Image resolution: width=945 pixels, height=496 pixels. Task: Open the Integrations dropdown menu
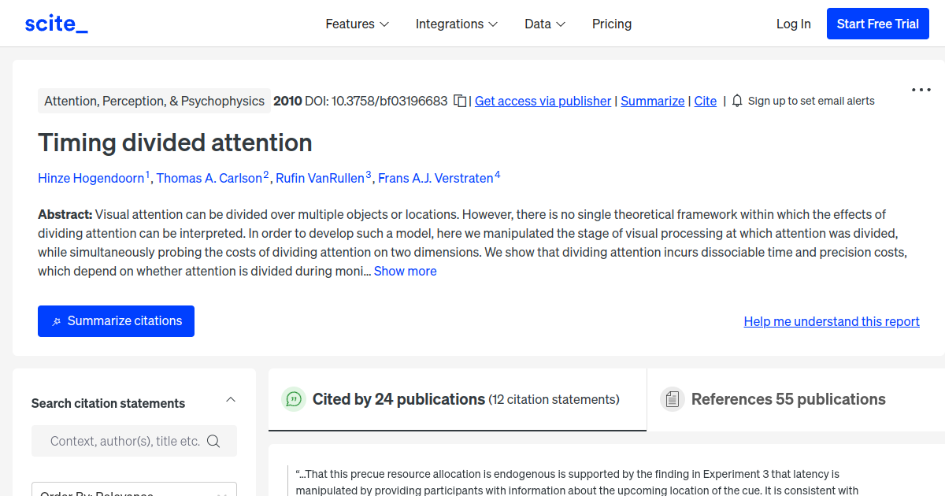pos(456,24)
